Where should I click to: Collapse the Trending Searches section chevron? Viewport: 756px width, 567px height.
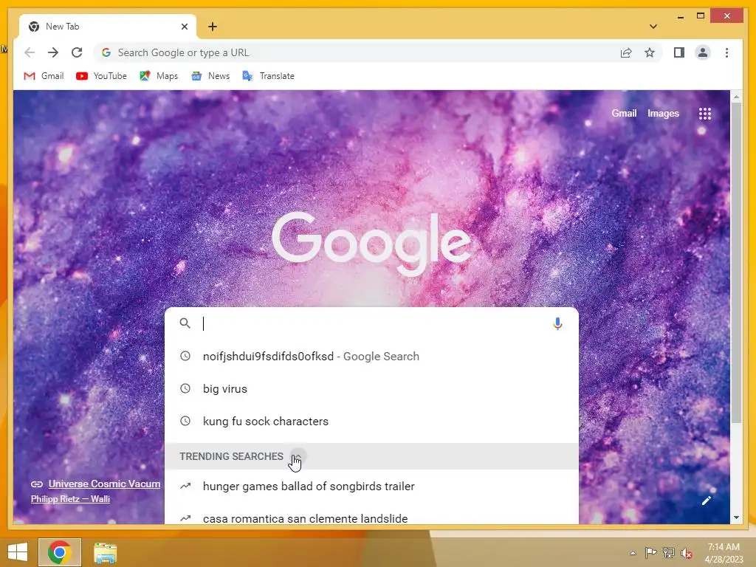298,456
